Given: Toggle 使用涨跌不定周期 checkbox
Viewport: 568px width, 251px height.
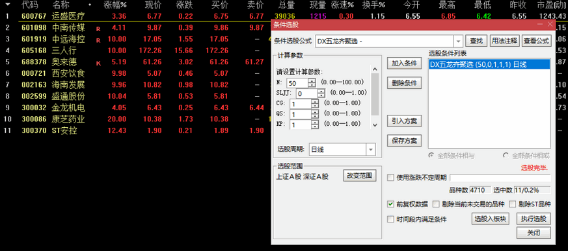Looking at the screenshot, I should click(390, 178).
